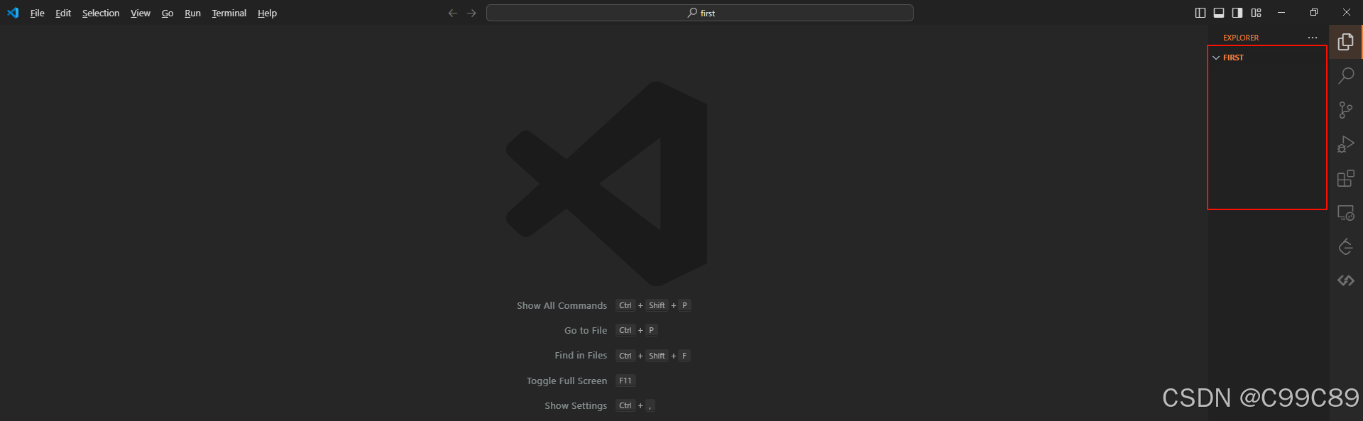Open the Source Control view
Screen dimensions: 1363x421
(1346, 110)
